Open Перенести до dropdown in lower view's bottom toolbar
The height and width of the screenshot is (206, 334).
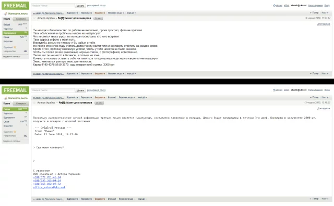pos(127,199)
